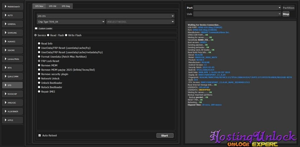Click the Fingerprint value in the log
The image size is (300, 147).
pyautogui.click(x=246, y=77)
